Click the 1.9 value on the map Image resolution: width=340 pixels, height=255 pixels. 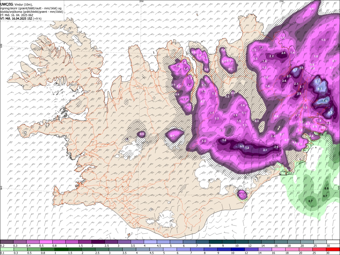pos(190,78)
